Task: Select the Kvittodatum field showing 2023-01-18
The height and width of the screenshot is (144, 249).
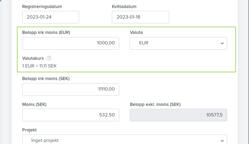Action: click(x=141, y=17)
